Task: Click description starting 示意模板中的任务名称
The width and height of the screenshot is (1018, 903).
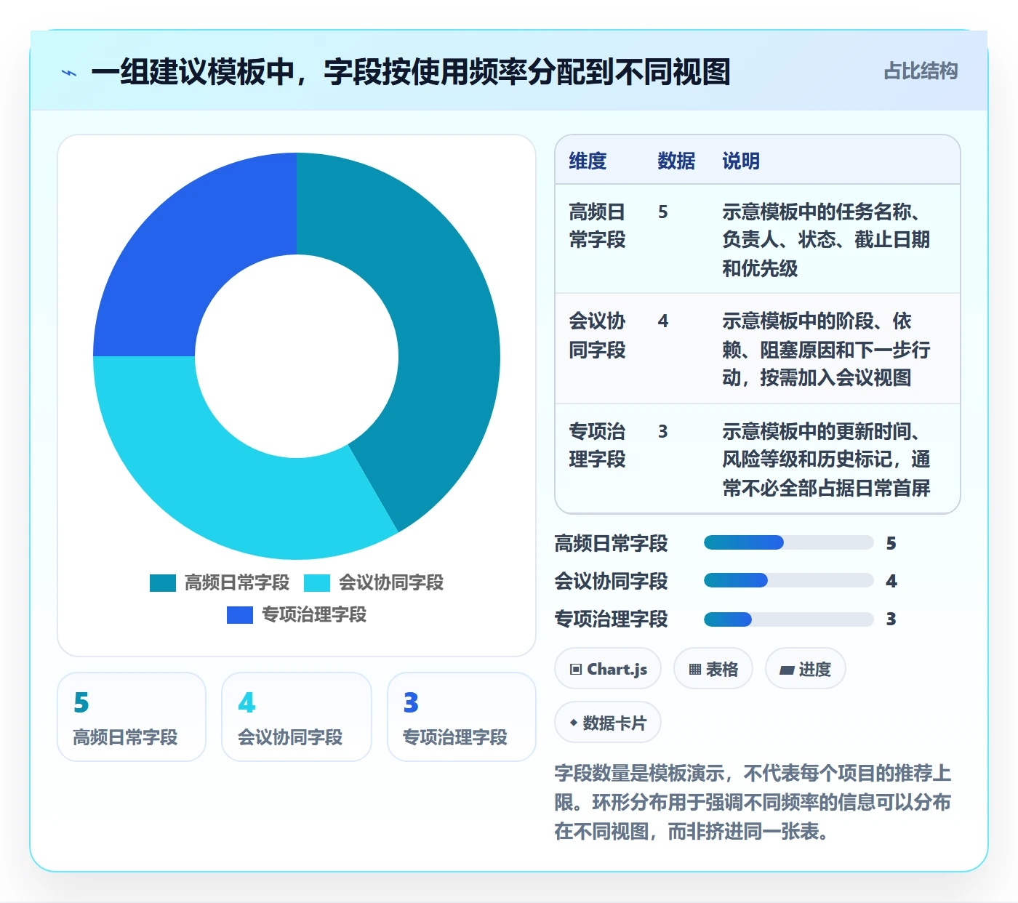Action: [x=826, y=240]
